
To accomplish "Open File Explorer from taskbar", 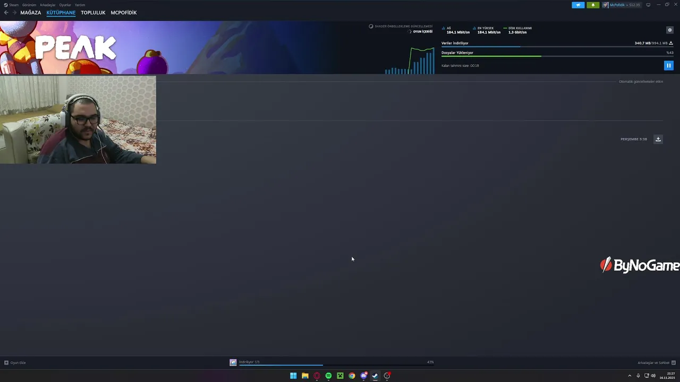I will coord(305,376).
